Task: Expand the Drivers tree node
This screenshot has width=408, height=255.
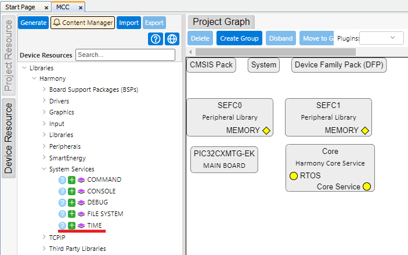Action: point(44,101)
